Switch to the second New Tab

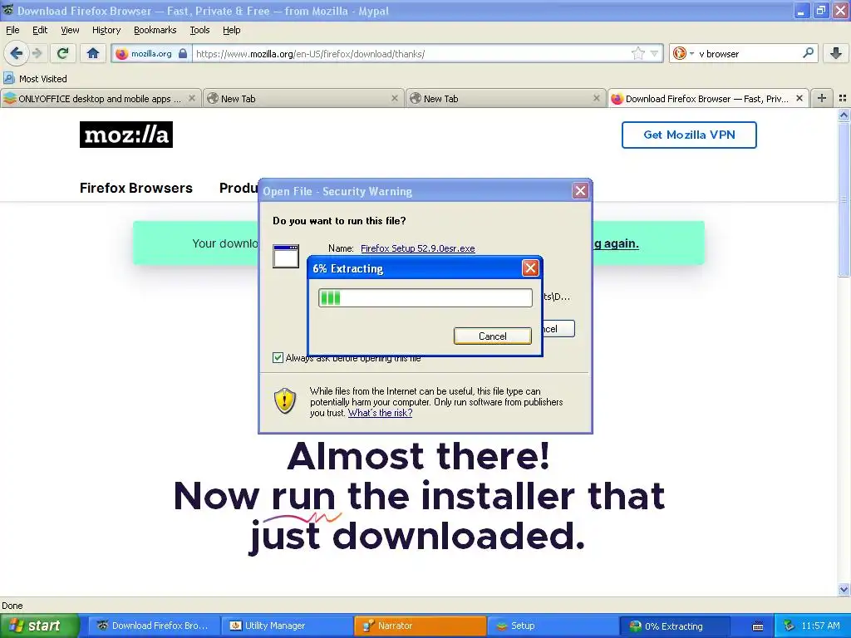coord(506,99)
